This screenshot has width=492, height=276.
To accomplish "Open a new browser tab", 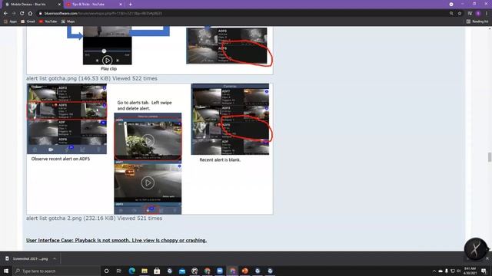I will [x=130, y=5].
